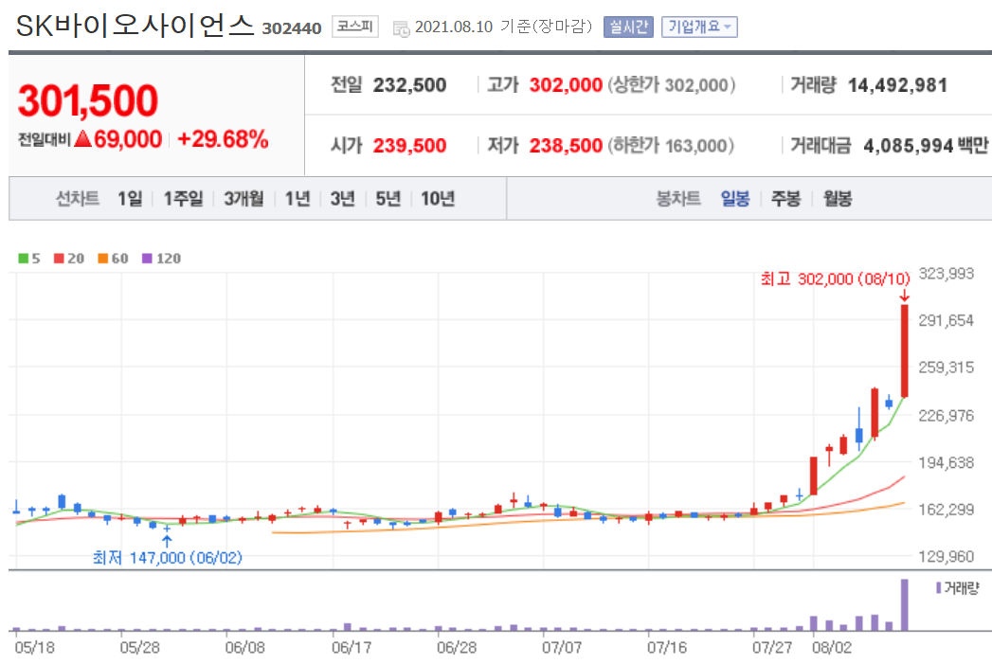Click the 상한가 302,000 upper limit text
The image size is (992, 664).
(671, 84)
